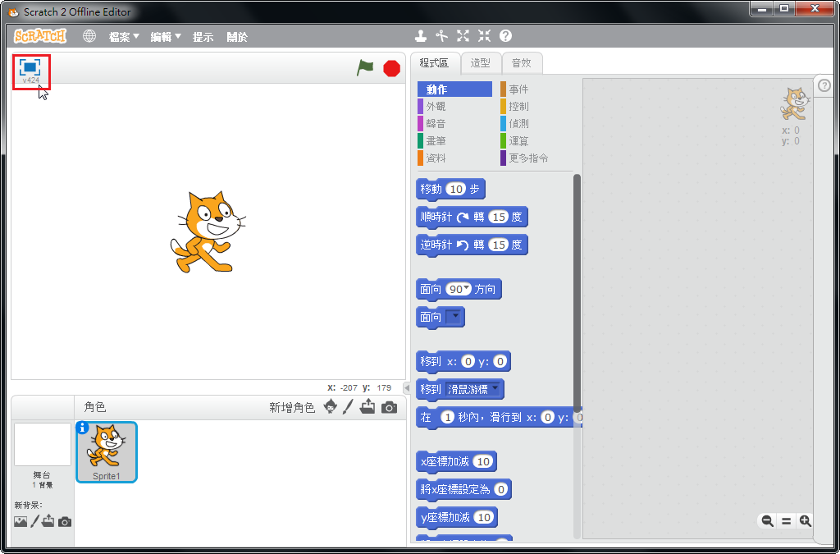Create a new sprite from camera
Image resolution: width=840 pixels, height=554 pixels.
click(390, 407)
